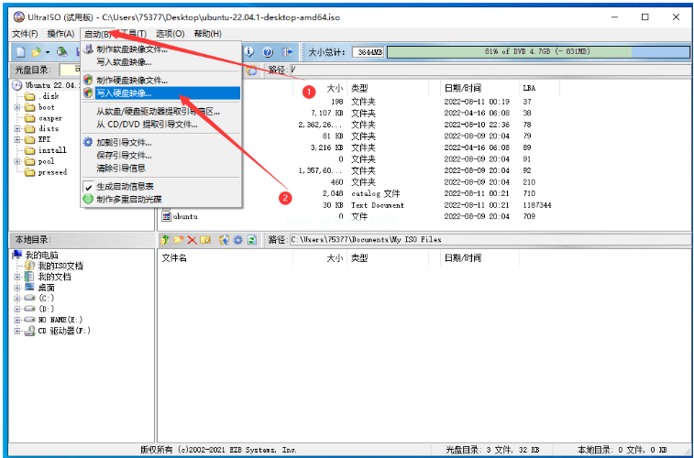Click the 加载引导文件... menu item
The width and height of the screenshot is (694, 458).
124,143
